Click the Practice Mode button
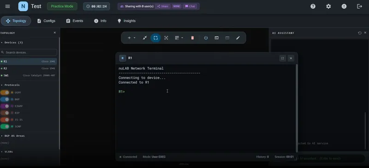 pyautogui.click(x=62, y=6)
